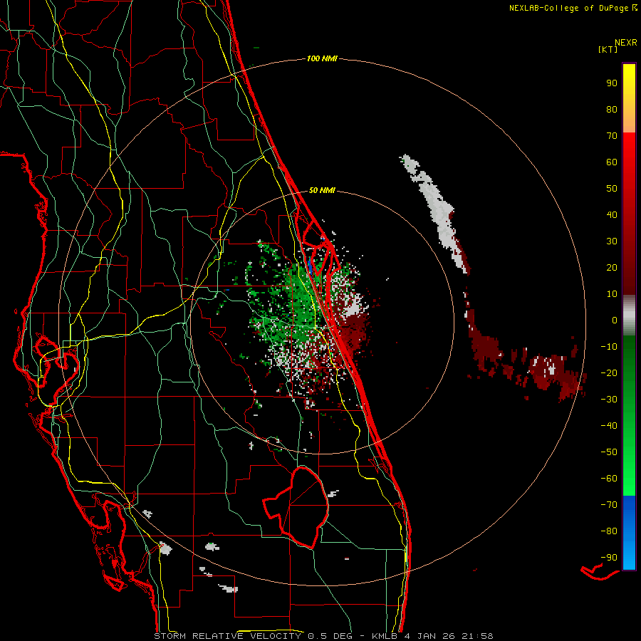Click the -70 scale value
The height and width of the screenshot is (641, 641).
(609, 504)
